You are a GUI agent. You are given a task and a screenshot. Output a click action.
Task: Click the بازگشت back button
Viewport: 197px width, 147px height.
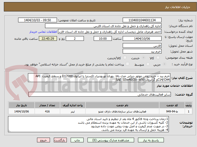pos(60,140)
